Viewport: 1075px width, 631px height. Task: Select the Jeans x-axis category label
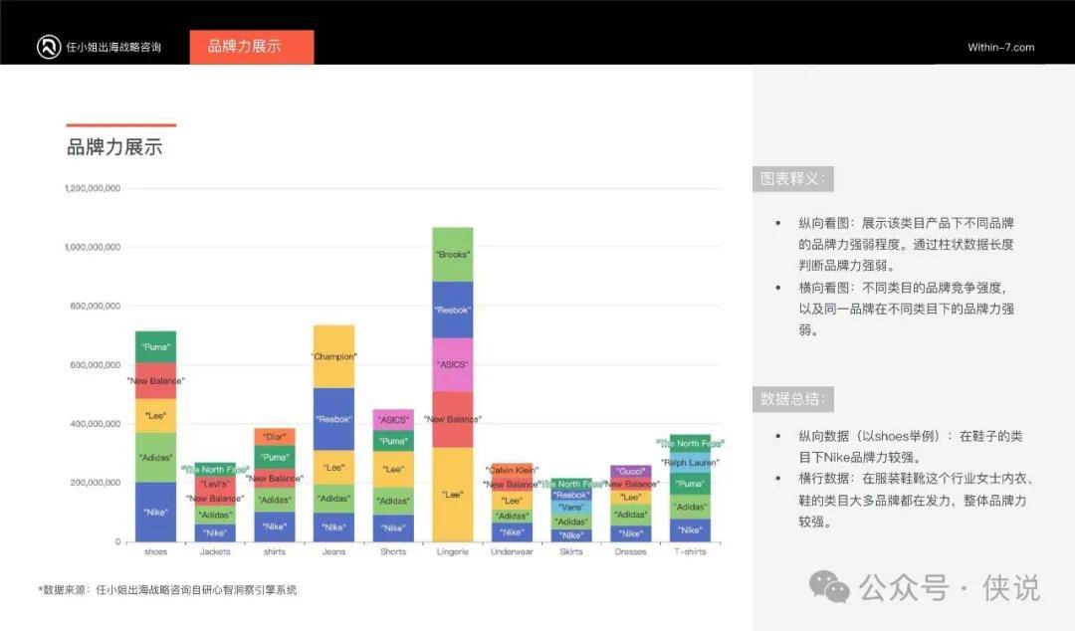pyautogui.click(x=333, y=552)
